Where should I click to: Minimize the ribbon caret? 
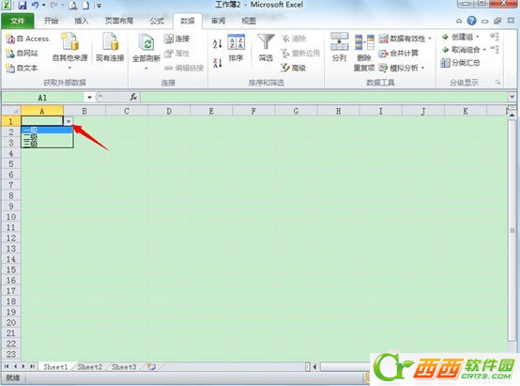tap(459, 21)
